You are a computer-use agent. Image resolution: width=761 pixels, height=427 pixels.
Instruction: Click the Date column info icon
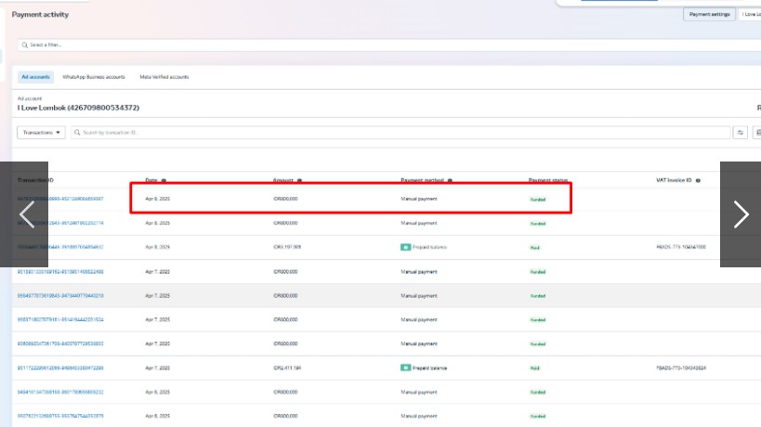[164, 180]
